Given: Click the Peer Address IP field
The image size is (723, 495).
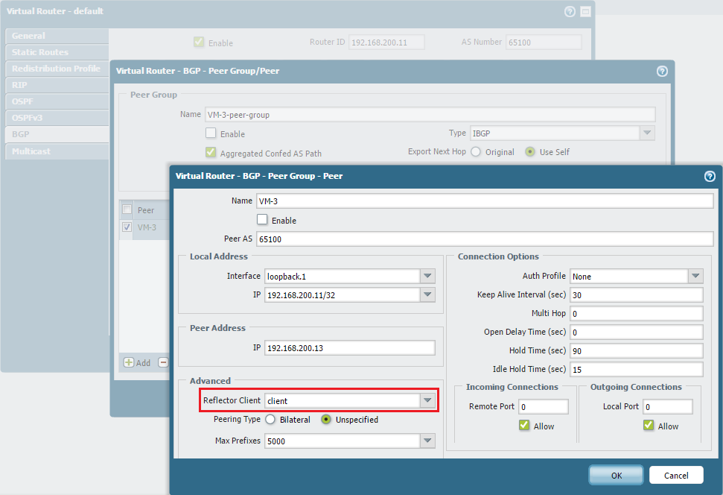Looking at the screenshot, I should click(349, 348).
